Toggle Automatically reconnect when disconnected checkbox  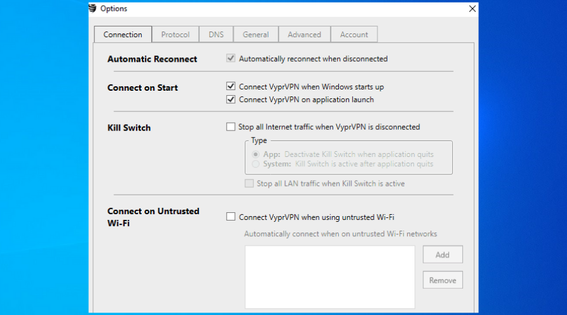pos(231,59)
